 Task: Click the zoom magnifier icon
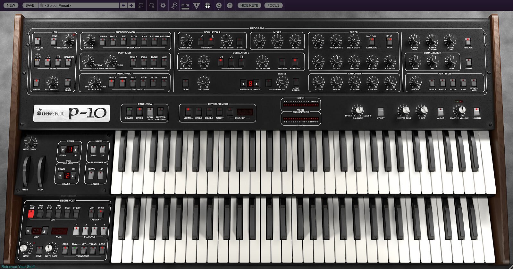(x=174, y=5)
